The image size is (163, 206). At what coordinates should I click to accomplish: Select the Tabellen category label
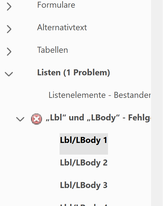52,50
